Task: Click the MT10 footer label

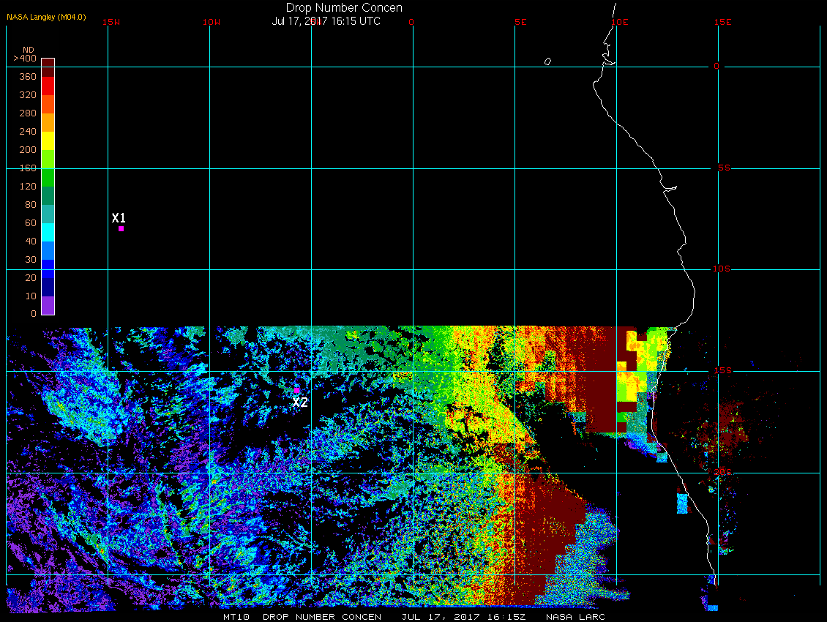Action: (236, 617)
